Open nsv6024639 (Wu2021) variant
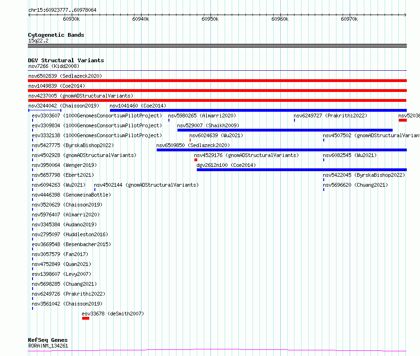 coord(216,135)
